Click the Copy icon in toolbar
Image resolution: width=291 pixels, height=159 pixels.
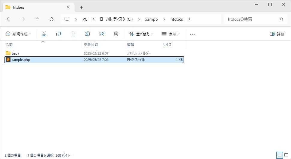pos(58,34)
